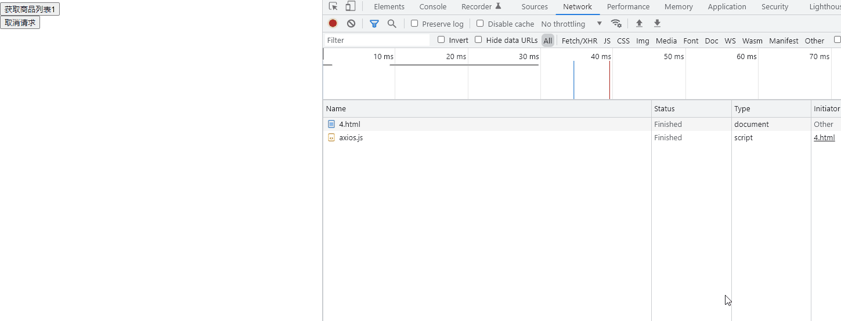
Task: Click the axios.js script file icon
Action: (x=331, y=137)
